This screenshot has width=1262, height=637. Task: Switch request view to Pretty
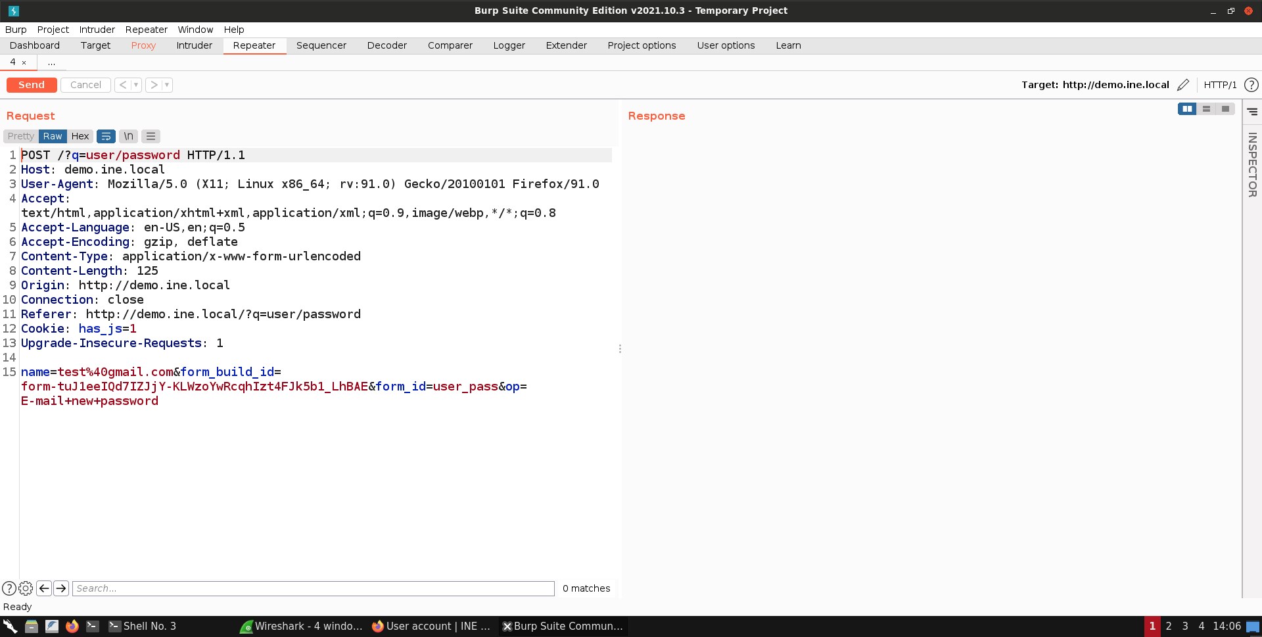[x=21, y=136]
